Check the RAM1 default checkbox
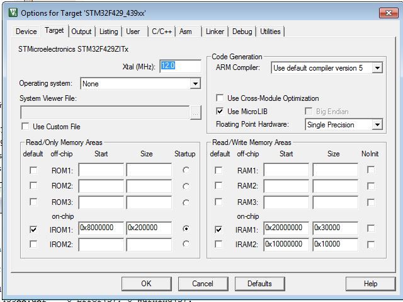The width and height of the screenshot is (403, 302). coord(219,170)
